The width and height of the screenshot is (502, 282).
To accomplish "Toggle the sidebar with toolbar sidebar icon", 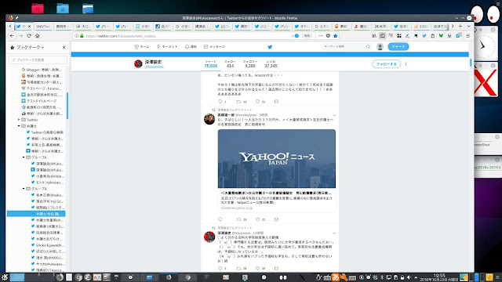I will click(x=382, y=36).
